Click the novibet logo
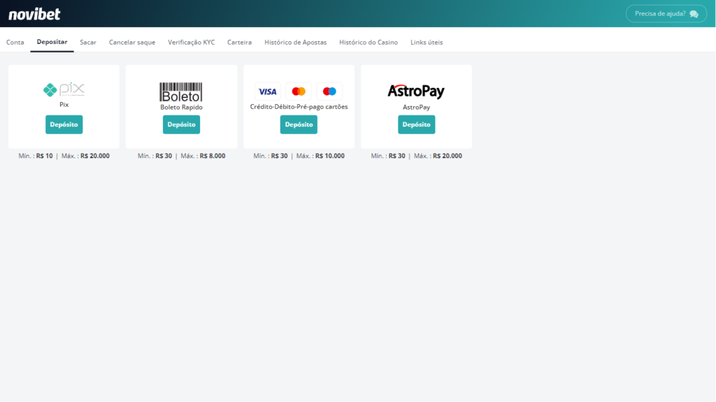Viewport: 716px width, 402px height. (x=34, y=14)
